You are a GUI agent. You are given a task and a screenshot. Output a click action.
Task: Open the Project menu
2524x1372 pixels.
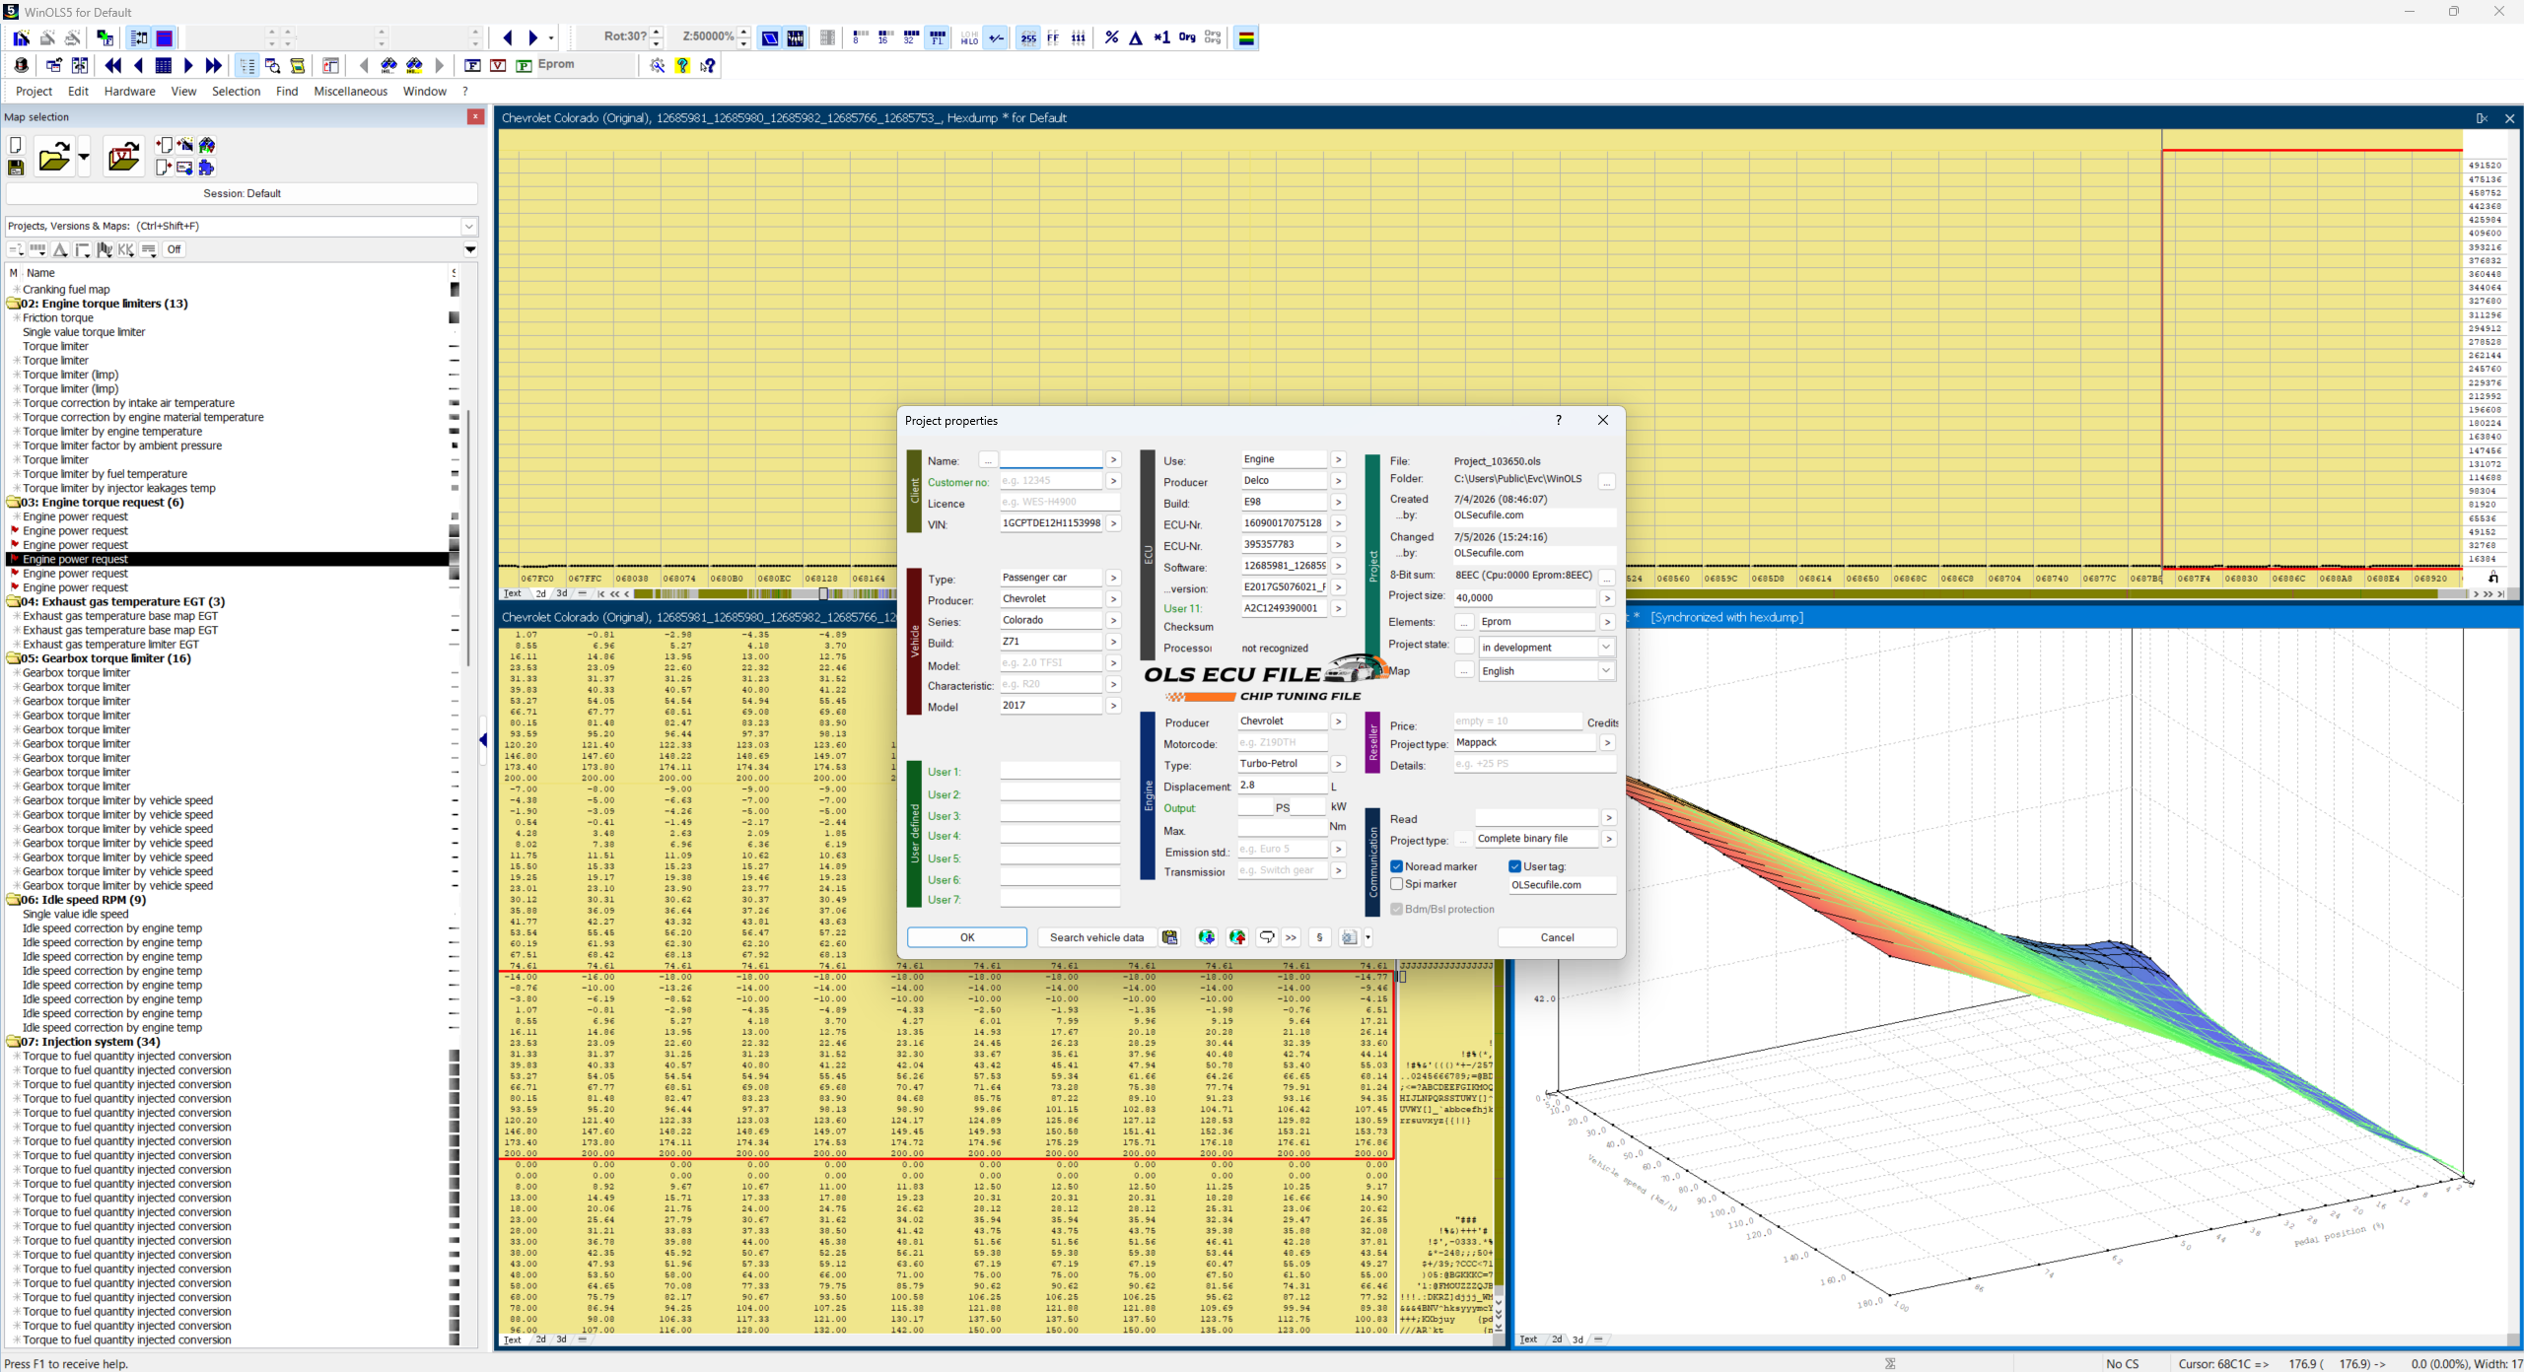[x=34, y=91]
